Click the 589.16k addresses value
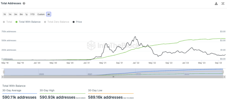 105,97
